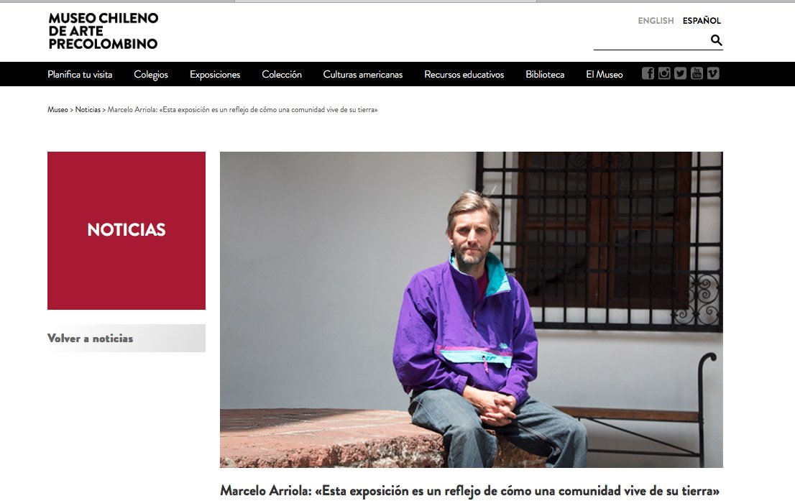
Task: Click the search magnifier icon
Action: point(716,40)
